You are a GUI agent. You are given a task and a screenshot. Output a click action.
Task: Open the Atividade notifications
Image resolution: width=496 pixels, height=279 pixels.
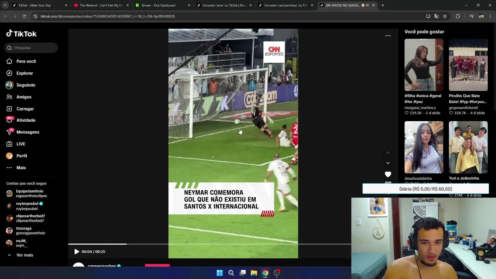pos(26,120)
